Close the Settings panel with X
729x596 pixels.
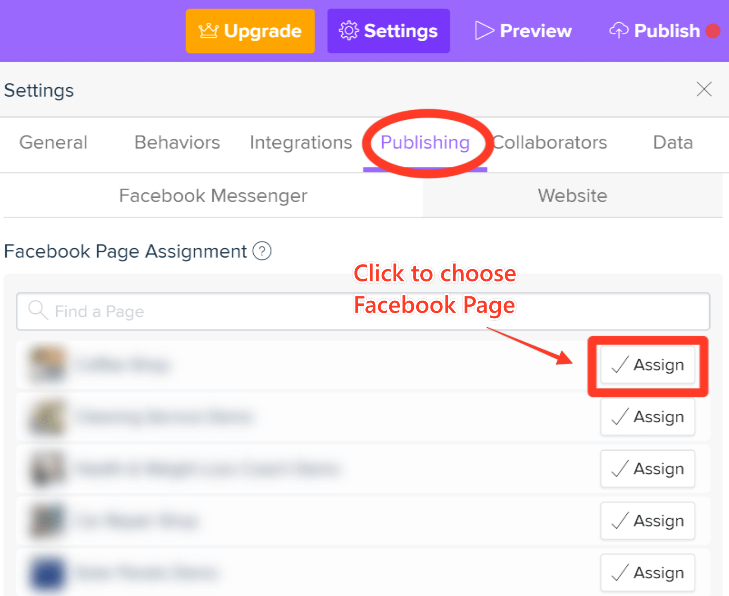tap(704, 89)
